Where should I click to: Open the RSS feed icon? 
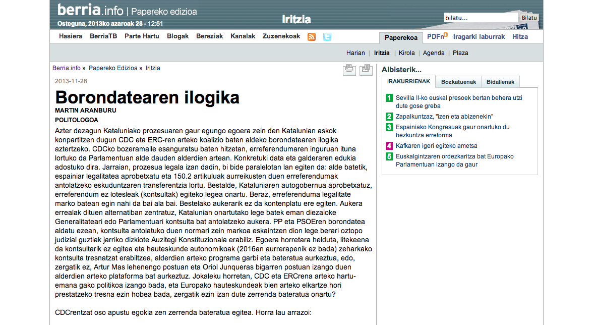pyautogui.click(x=312, y=37)
